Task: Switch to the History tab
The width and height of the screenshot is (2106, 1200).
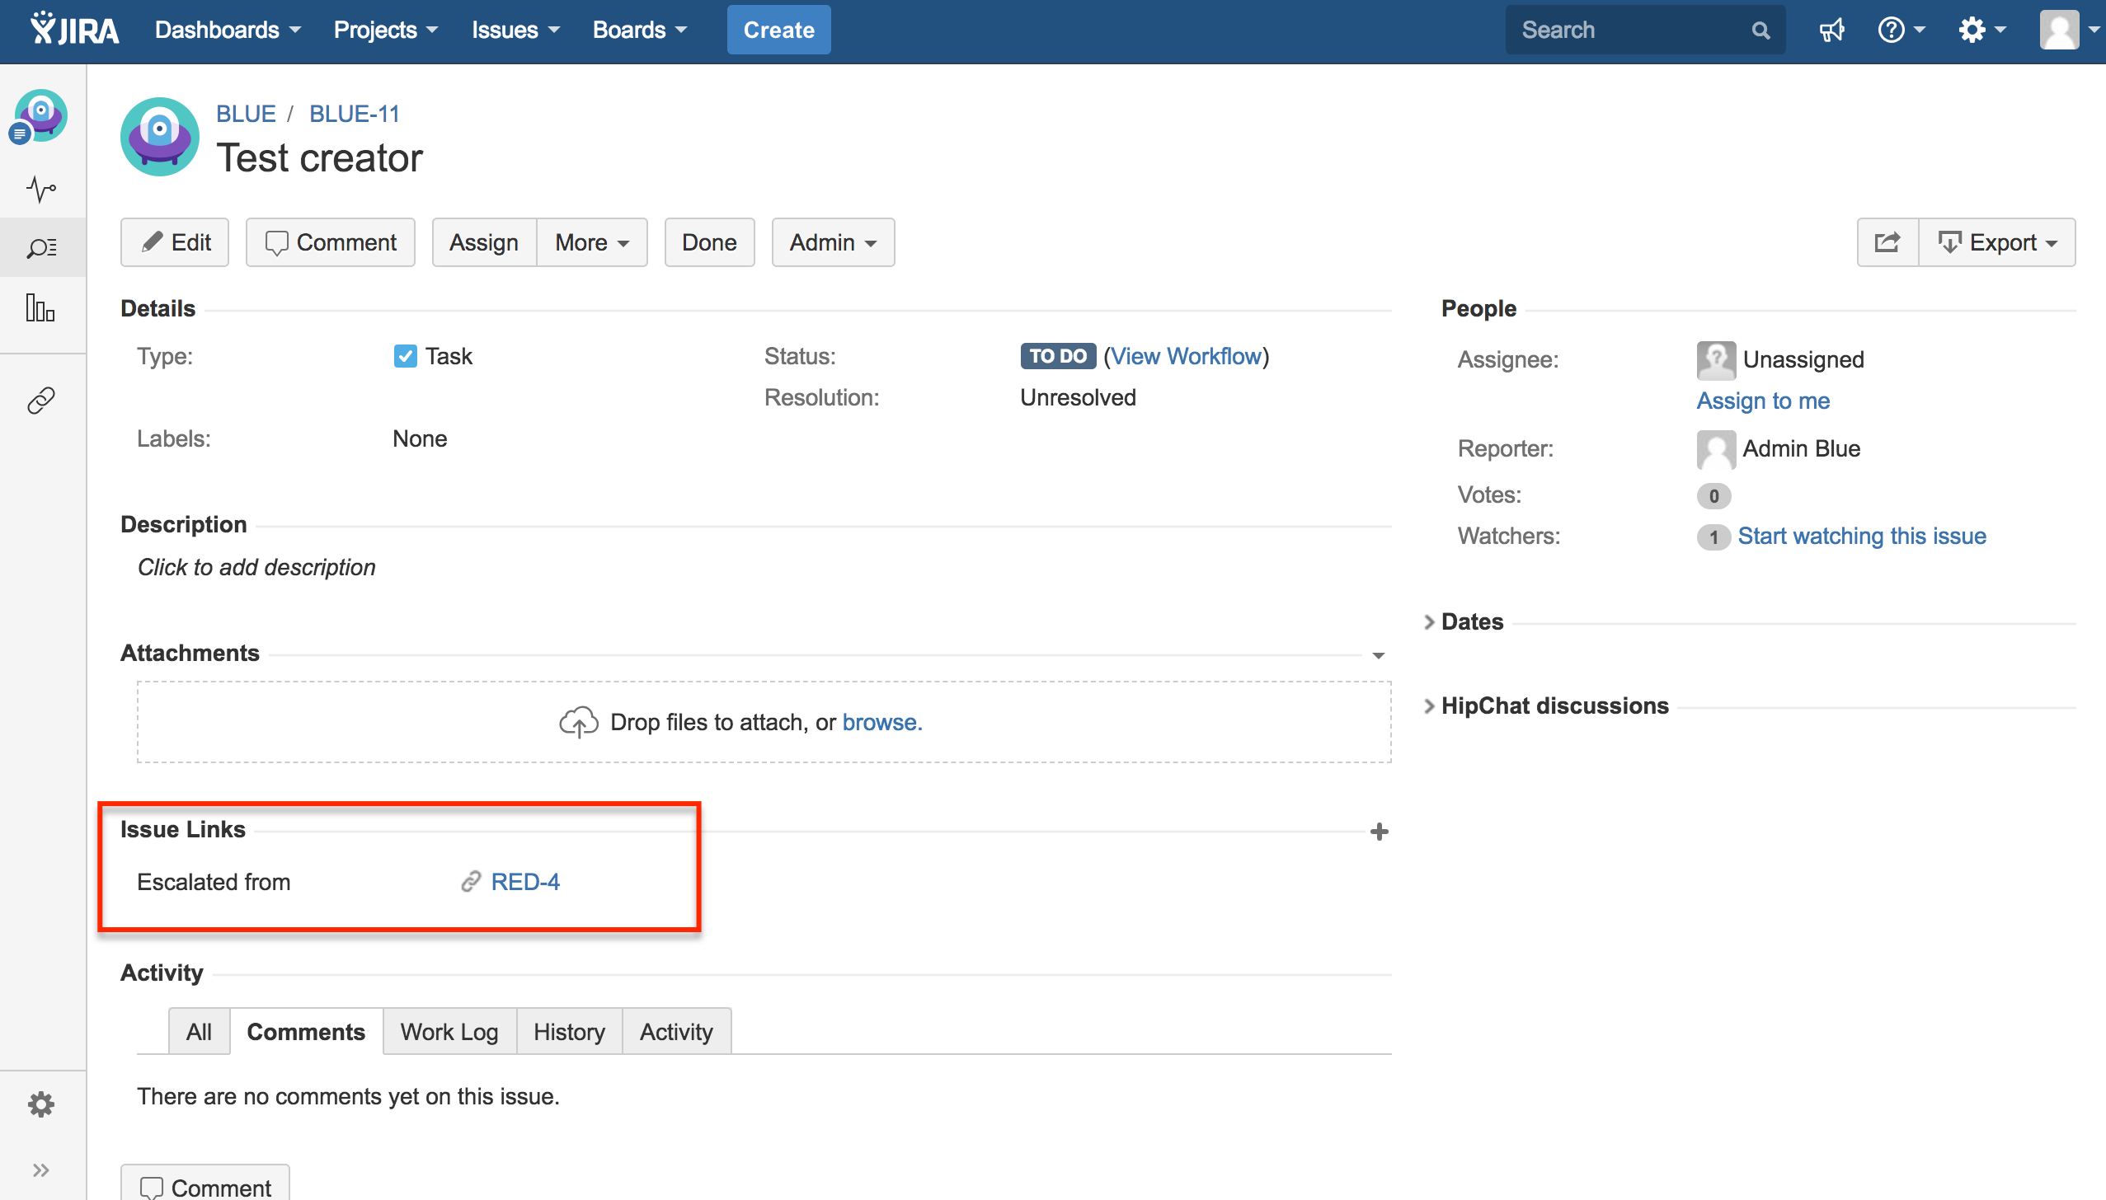Action: click(568, 1032)
